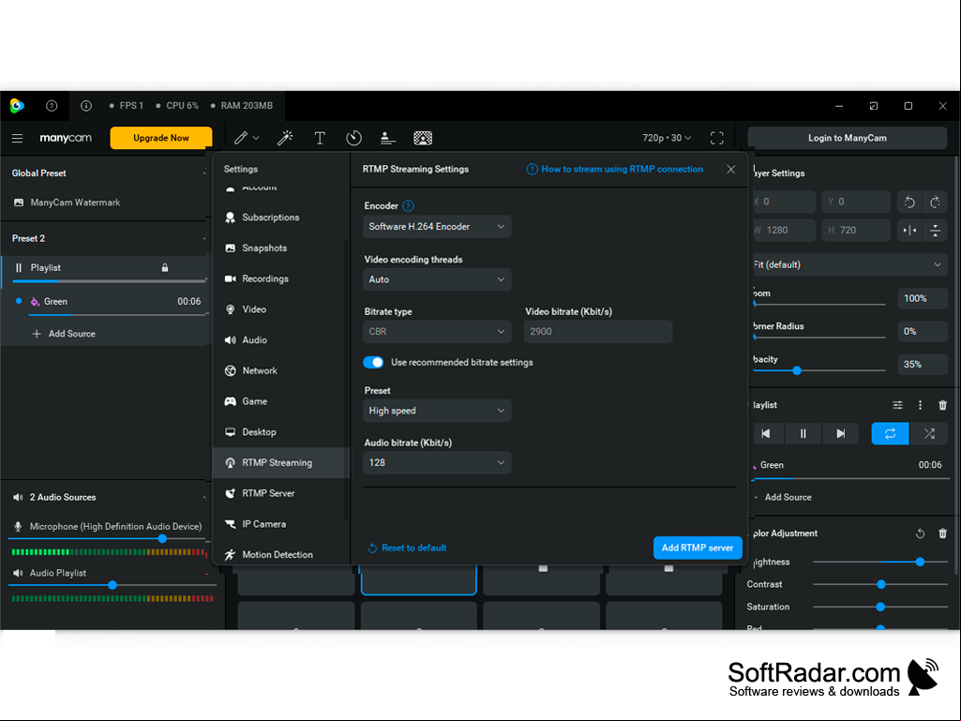Pause the Playlist source in Preset 2

[19, 268]
